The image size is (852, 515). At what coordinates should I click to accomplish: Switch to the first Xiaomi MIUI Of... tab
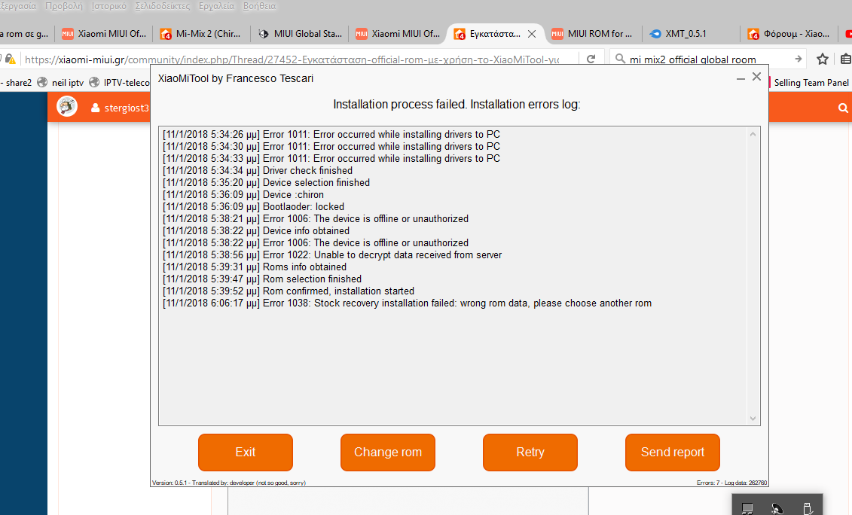tap(103, 34)
